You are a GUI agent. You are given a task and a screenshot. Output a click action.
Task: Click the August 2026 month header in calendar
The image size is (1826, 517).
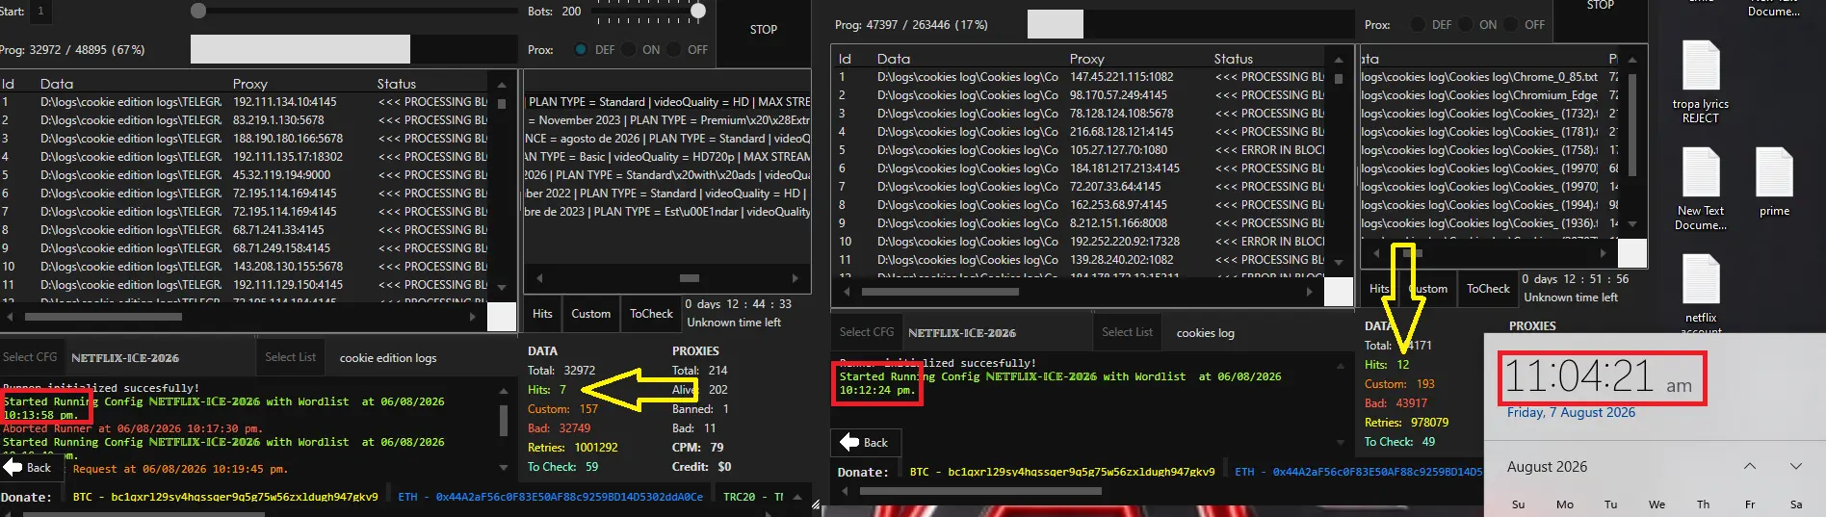click(1547, 466)
